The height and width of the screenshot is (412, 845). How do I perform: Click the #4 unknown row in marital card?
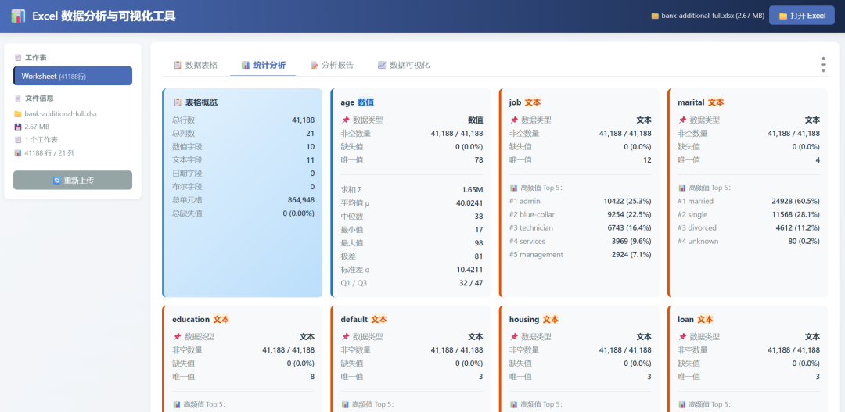coord(749,242)
